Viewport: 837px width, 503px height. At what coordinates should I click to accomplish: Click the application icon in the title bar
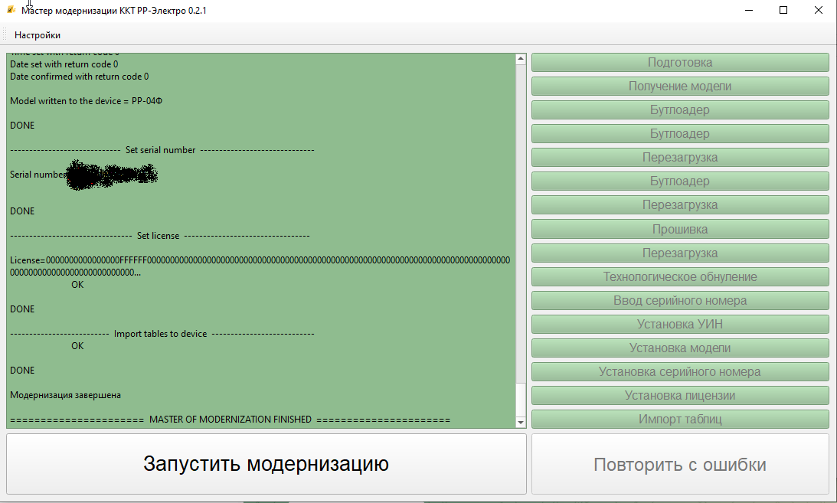[x=11, y=11]
